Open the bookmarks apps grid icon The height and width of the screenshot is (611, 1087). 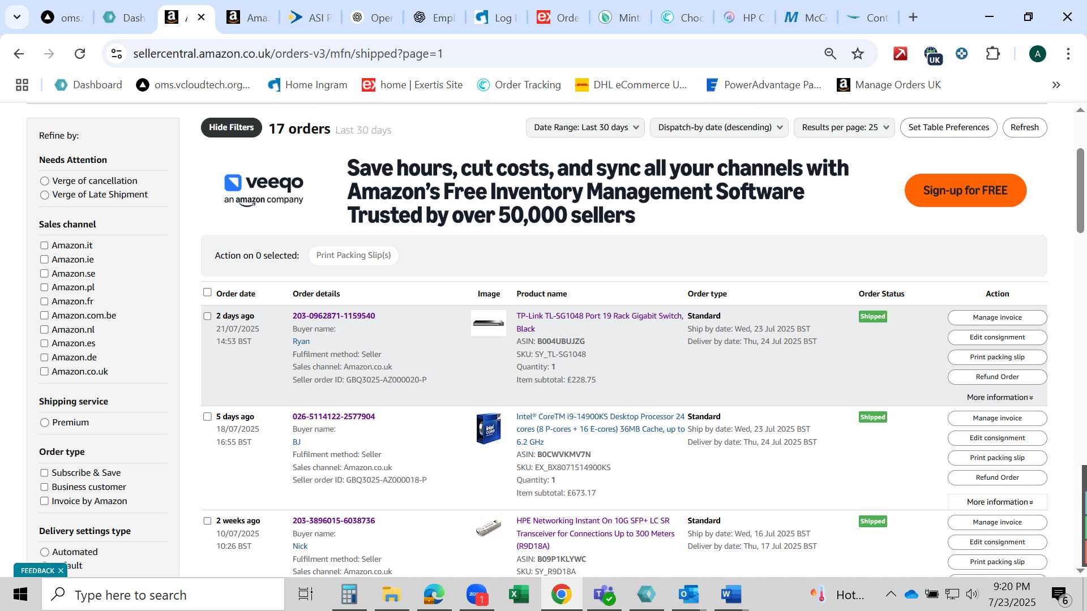(x=22, y=85)
